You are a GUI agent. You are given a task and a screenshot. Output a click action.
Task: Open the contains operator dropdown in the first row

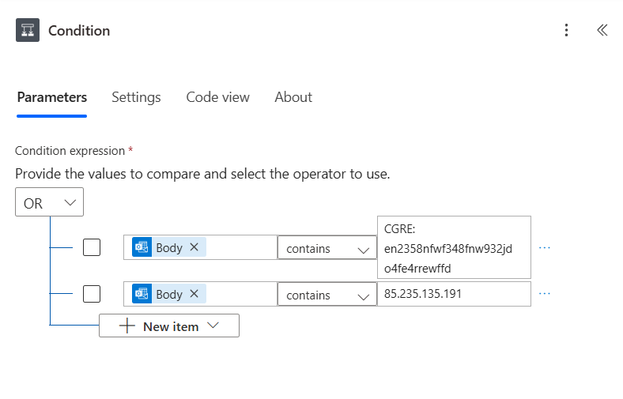click(x=327, y=248)
